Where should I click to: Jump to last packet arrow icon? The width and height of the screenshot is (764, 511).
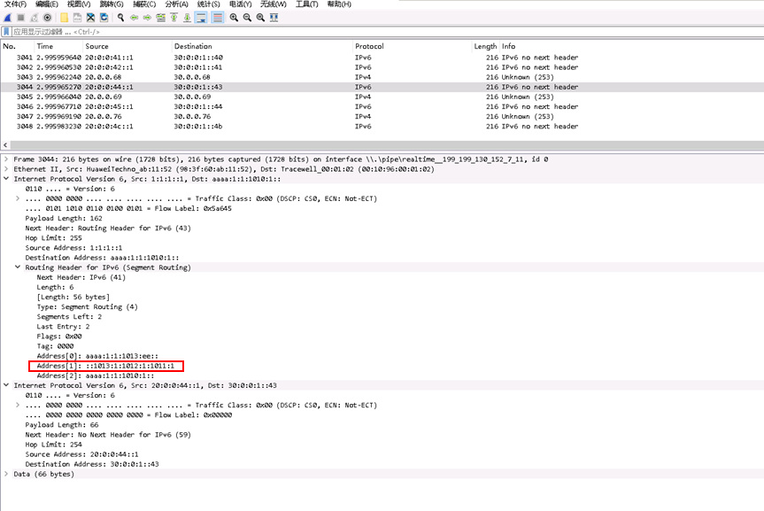pyautogui.click(x=187, y=18)
